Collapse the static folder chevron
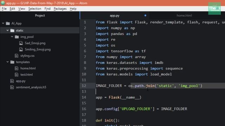 coord(7,30)
